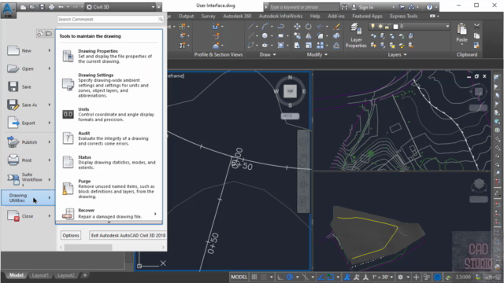This screenshot has width=504, height=283.
Task: Open Drawing Properties from the utilities list
Action: [x=109, y=56]
